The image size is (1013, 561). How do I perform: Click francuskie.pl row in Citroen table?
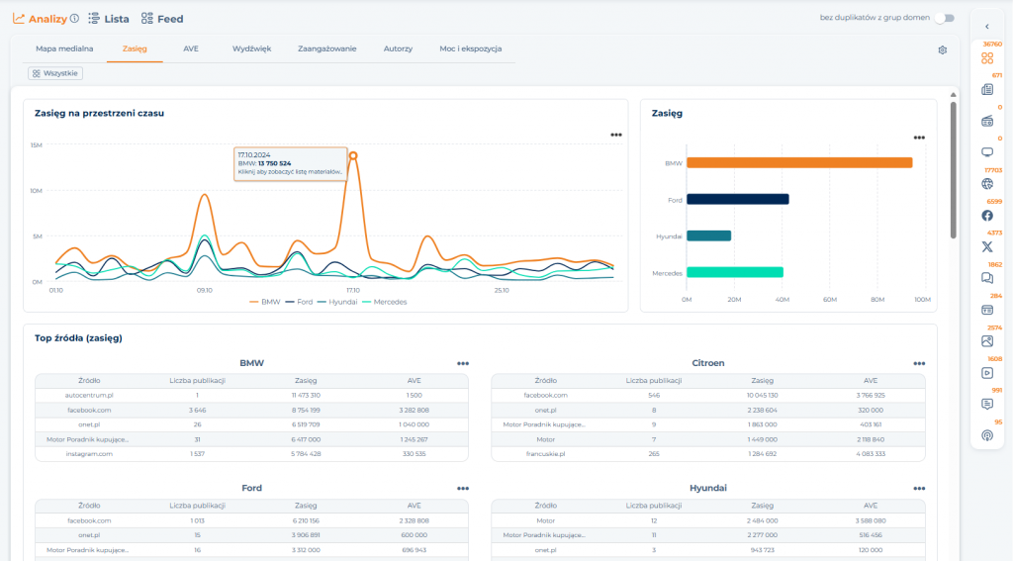tap(708, 454)
